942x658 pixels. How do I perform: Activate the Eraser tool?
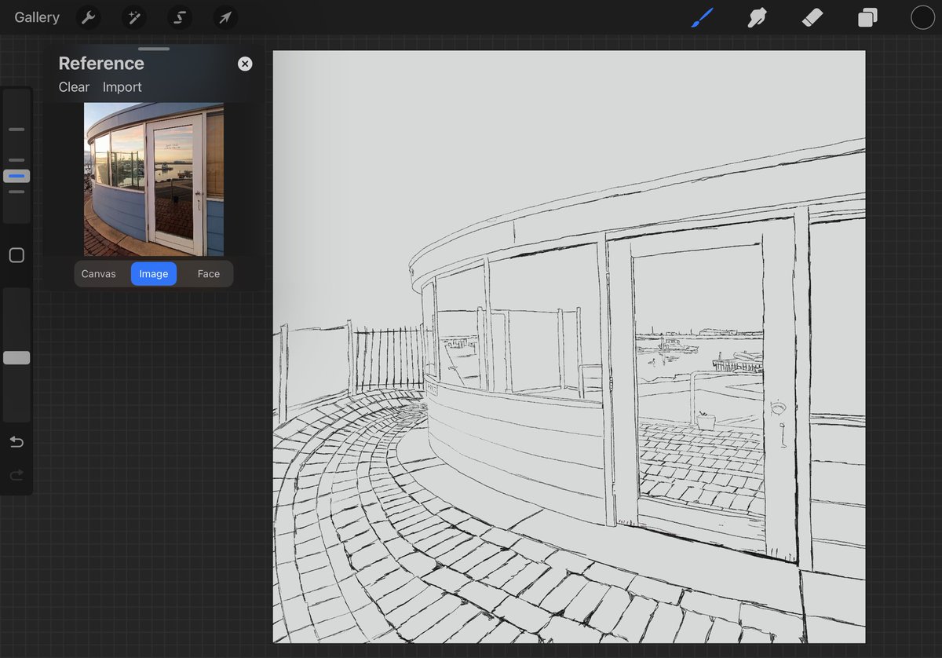click(812, 17)
